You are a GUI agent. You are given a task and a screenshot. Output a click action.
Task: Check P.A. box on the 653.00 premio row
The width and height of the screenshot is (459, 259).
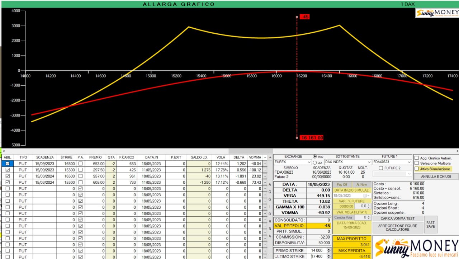click(80, 164)
